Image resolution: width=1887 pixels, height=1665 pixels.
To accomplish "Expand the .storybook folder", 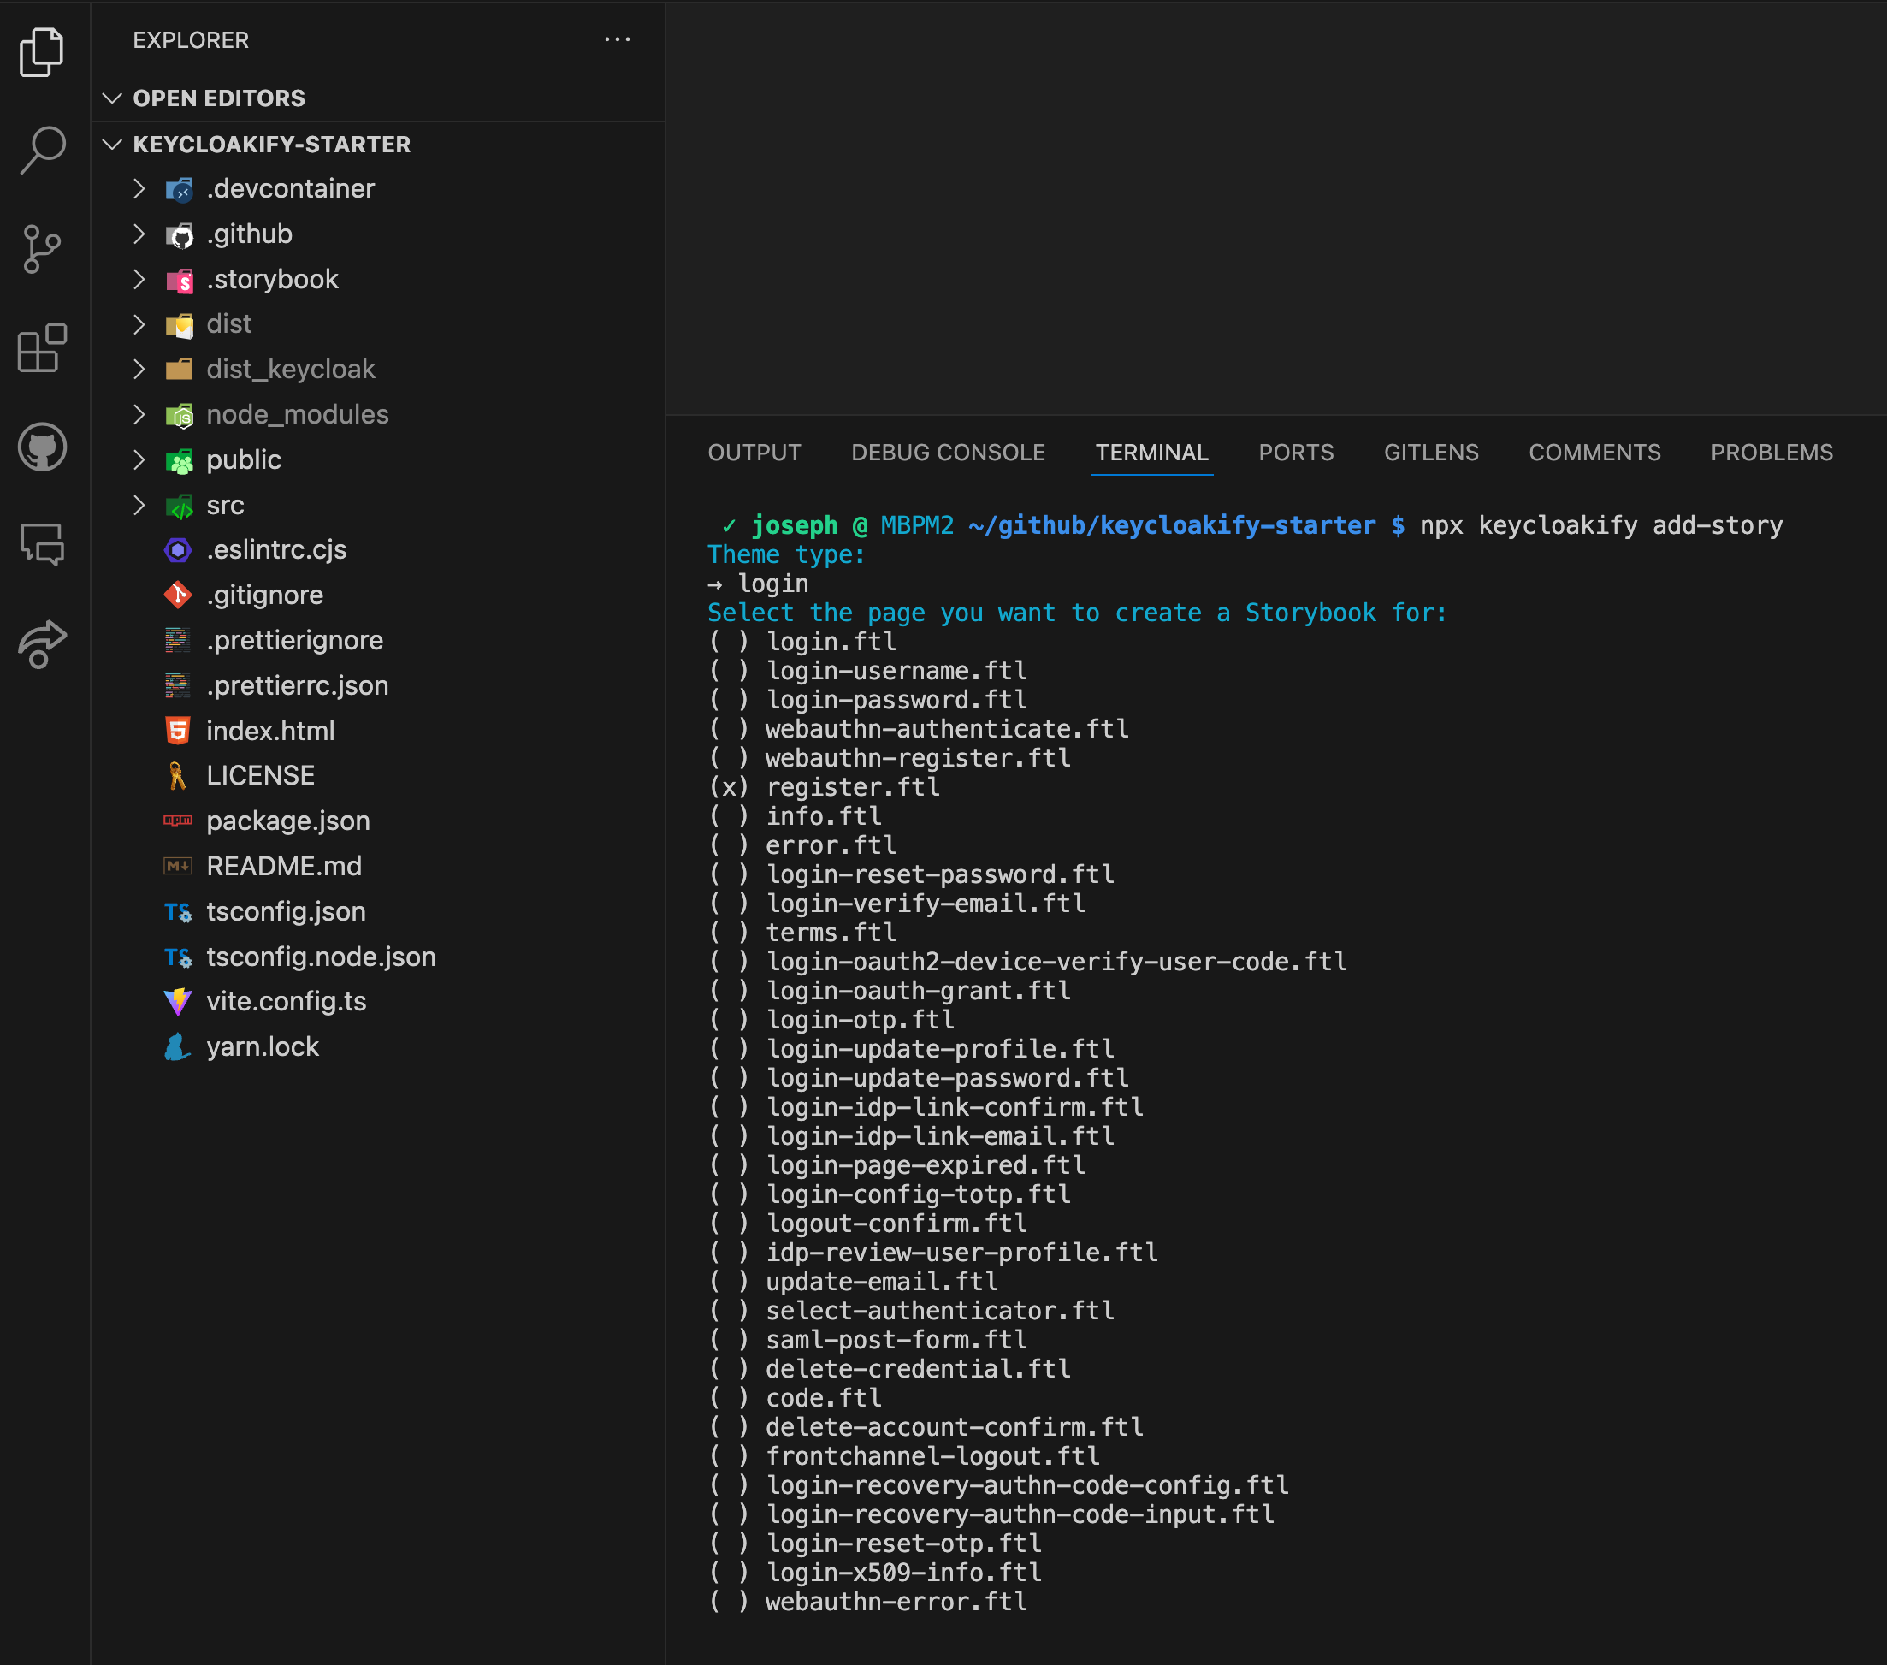I will tap(271, 279).
